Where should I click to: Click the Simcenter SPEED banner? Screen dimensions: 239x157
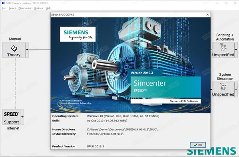pos(166,87)
